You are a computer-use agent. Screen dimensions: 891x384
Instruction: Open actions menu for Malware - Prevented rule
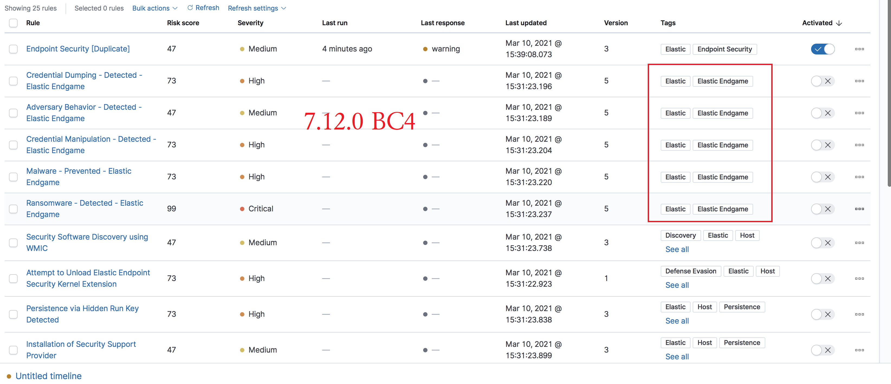tap(860, 177)
